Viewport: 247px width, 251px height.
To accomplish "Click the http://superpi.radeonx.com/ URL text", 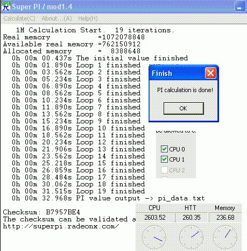I will (61, 226).
